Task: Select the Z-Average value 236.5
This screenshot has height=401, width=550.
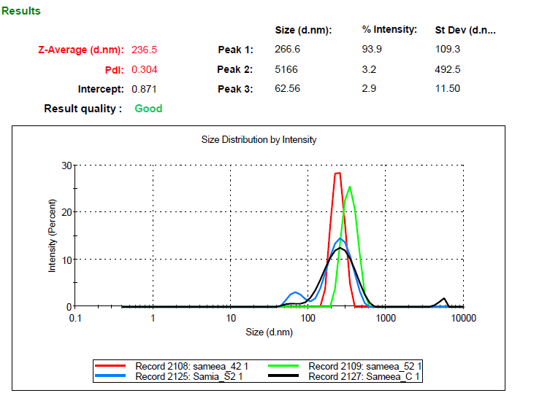Action: [x=144, y=50]
